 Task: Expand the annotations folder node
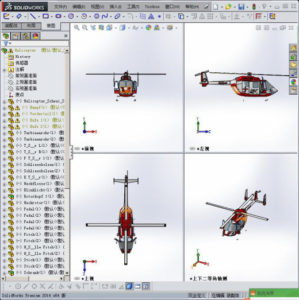pyautogui.click(x=5, y=71)
